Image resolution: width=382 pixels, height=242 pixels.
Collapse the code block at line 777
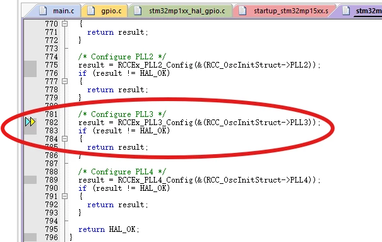tap(64, 81)
